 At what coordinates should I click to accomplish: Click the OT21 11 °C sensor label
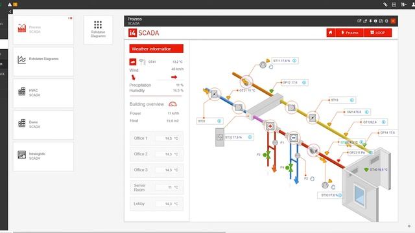click(x=247, y=91)
